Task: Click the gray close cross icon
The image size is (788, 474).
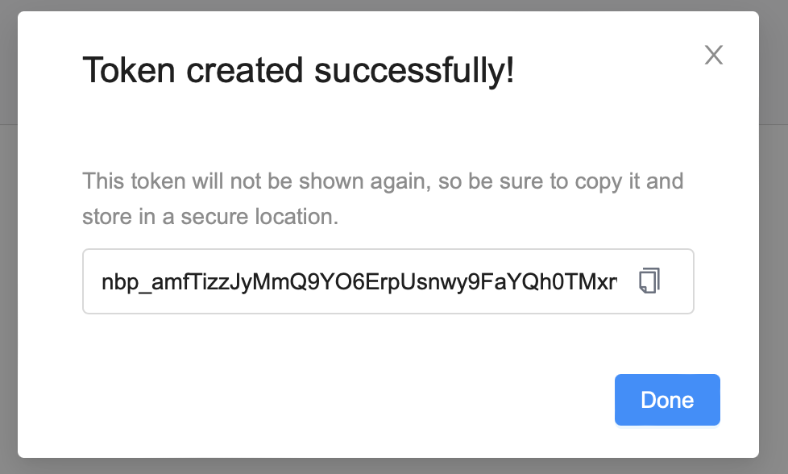Action: click(x=714, y=55)
